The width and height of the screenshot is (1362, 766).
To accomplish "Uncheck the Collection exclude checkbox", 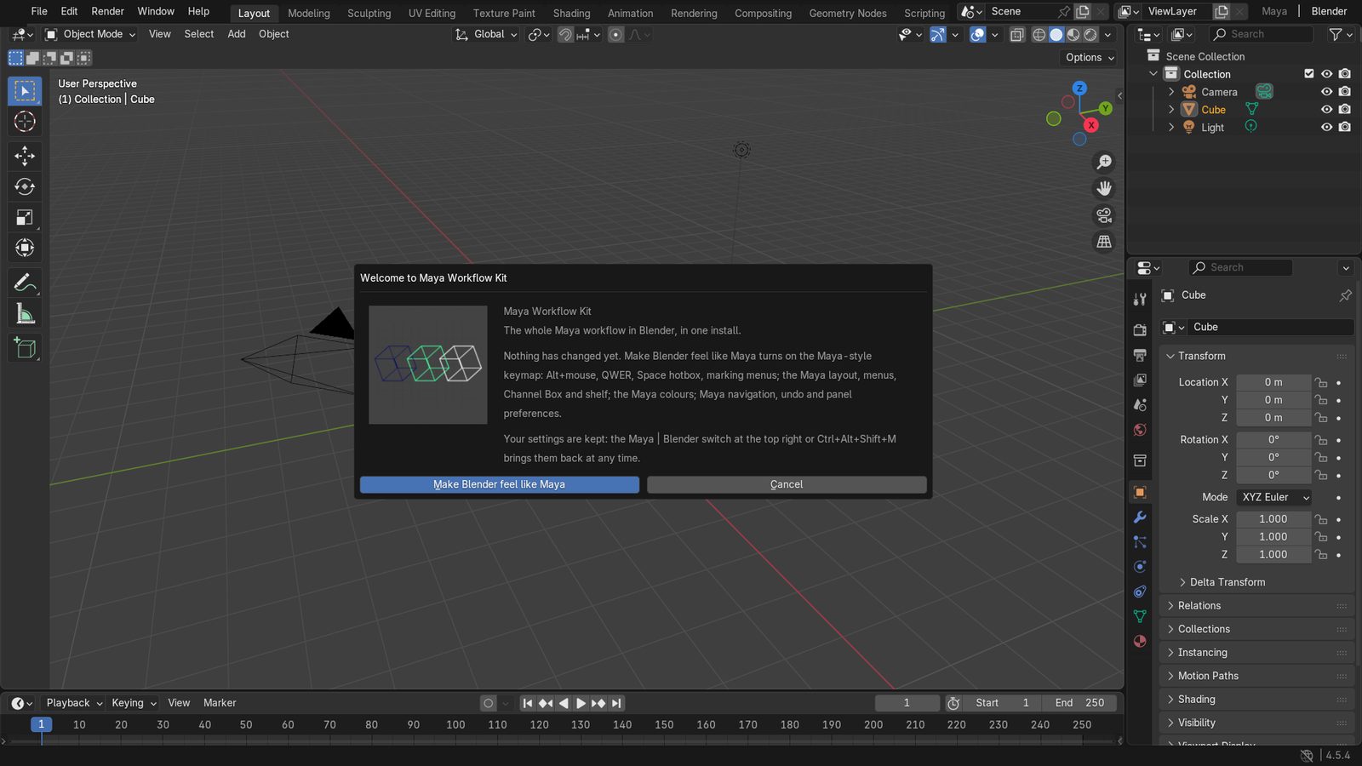I will click(x=1309, y=74).
